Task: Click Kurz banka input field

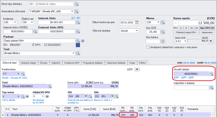Action: pos(153,41)
